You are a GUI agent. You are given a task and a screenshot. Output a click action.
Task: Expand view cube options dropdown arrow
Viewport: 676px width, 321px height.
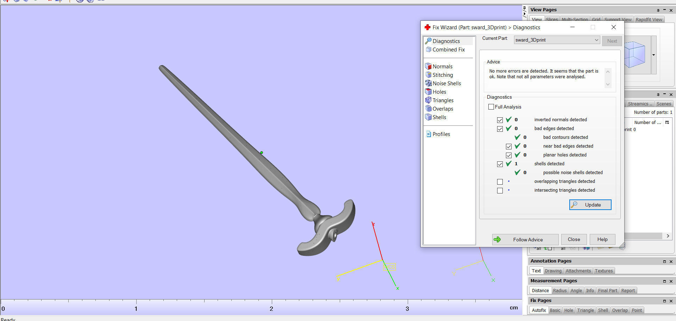click(x=654, y=55)
